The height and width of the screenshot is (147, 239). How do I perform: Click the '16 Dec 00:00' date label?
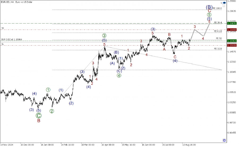click(27, 145)
